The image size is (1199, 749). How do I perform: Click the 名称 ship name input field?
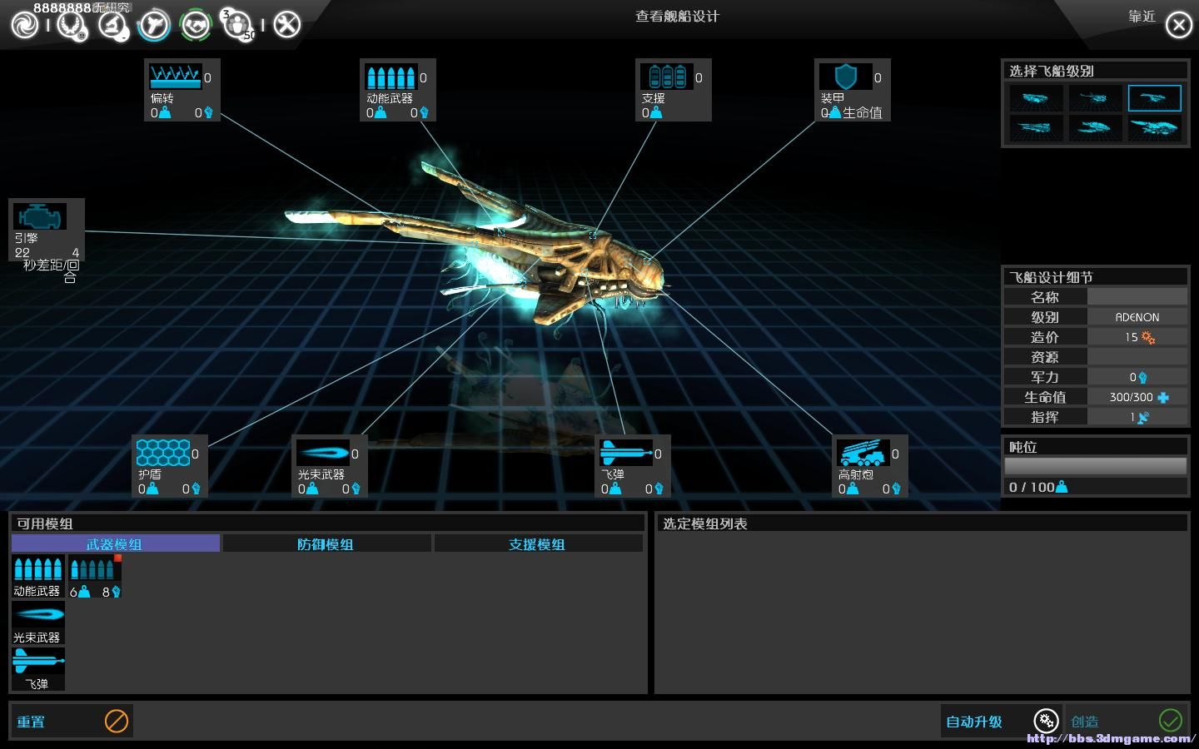1137,297
